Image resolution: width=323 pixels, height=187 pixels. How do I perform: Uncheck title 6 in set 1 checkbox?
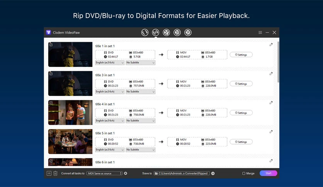(51, 161)
